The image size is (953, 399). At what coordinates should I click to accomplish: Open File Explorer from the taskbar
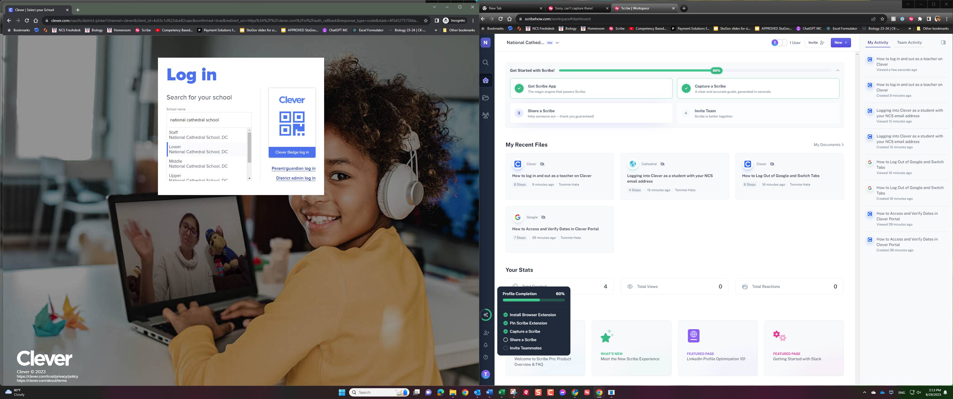click(x=453, y=392)
